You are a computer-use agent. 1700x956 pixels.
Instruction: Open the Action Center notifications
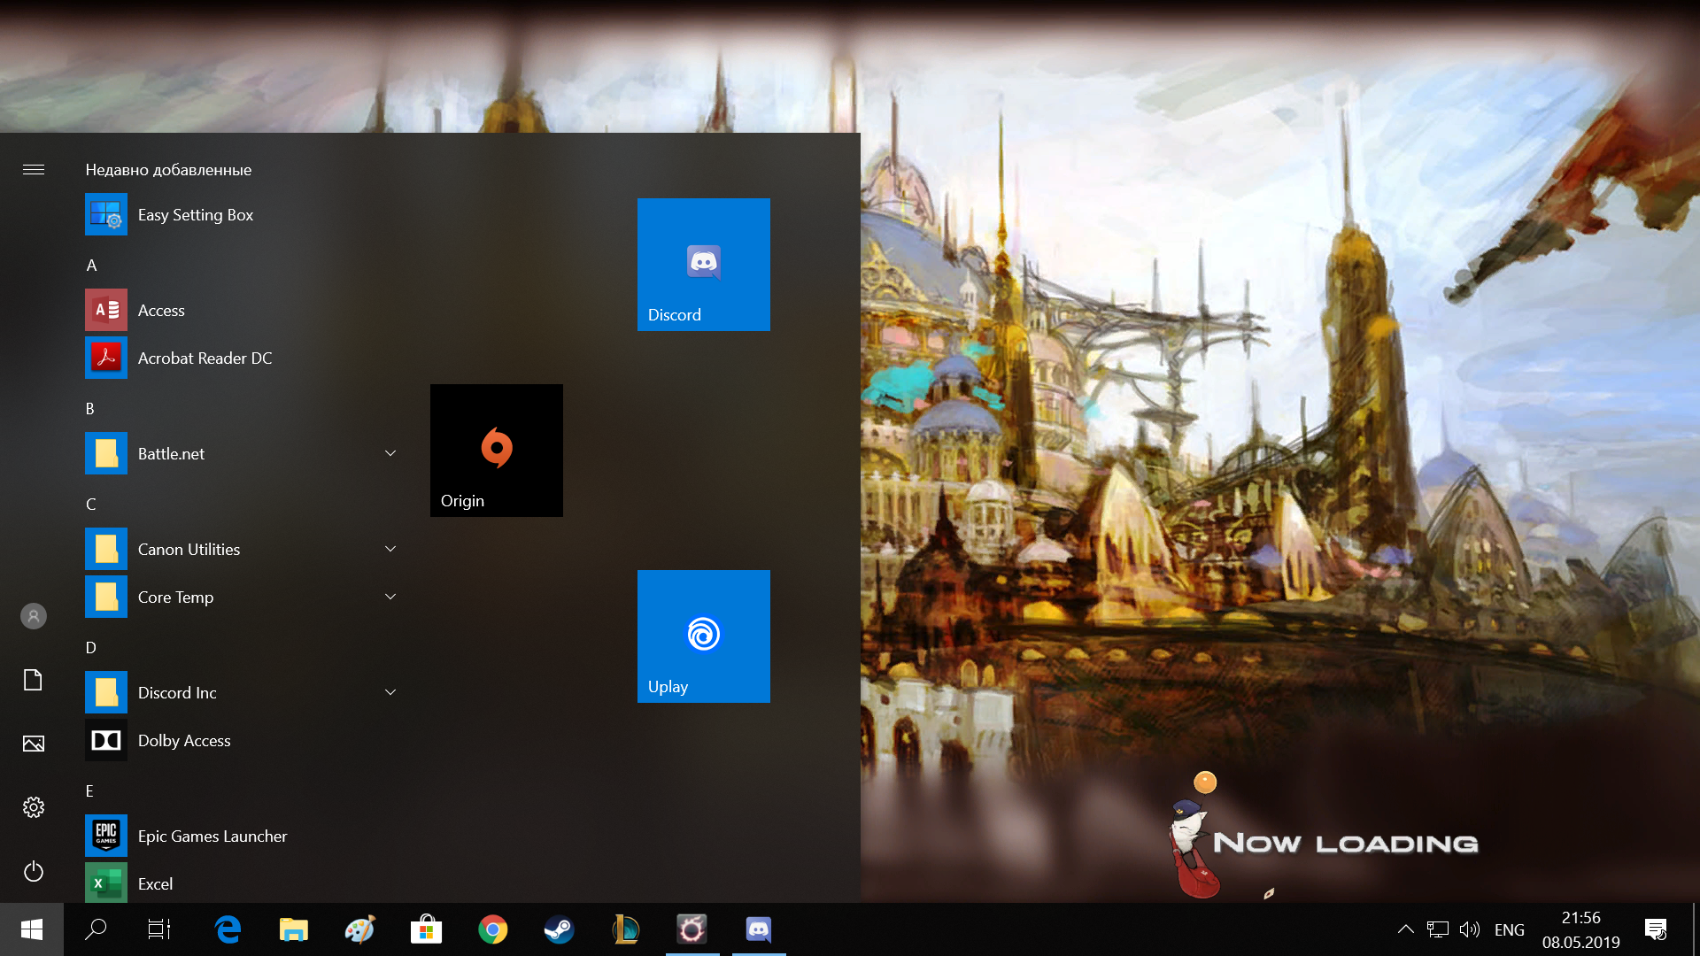point(1656,929)
